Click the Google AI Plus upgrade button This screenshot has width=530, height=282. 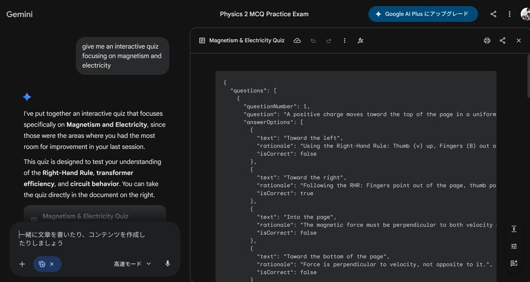pyautogui.click(x=423, y=14)
